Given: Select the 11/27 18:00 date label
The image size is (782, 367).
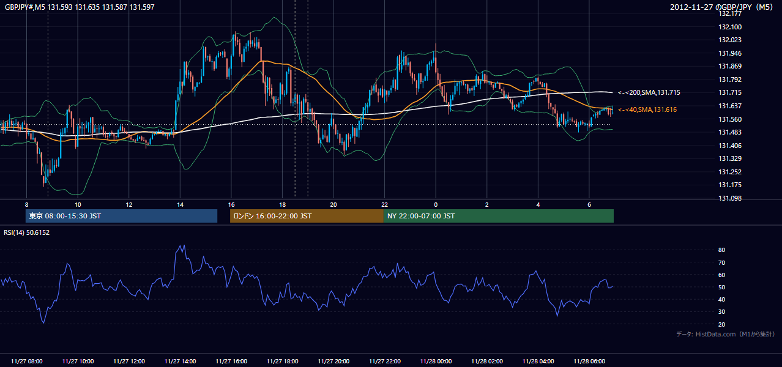Looking at the screenshot, I should (282, 361).
